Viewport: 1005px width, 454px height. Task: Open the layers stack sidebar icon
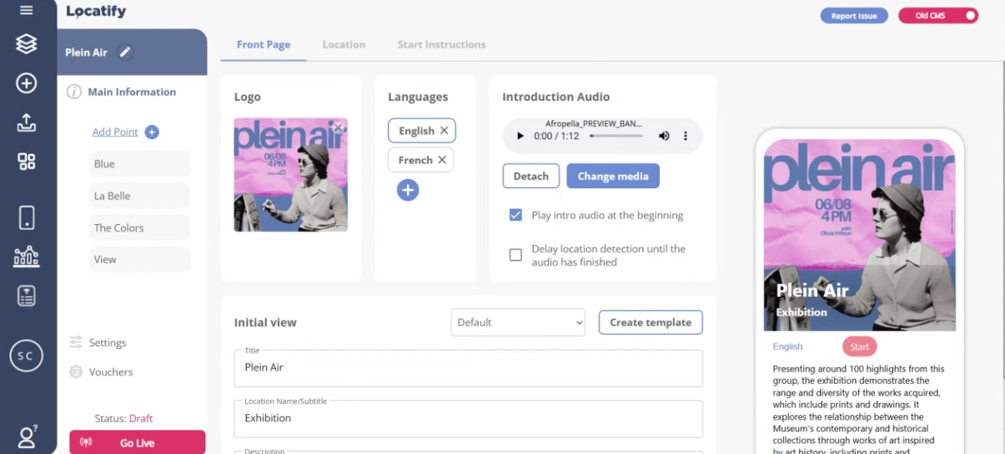tap(27, 44)
